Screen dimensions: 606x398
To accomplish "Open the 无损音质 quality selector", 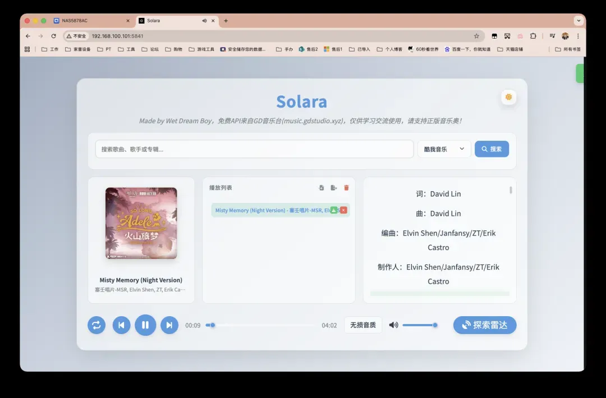I will pos(363,325).
